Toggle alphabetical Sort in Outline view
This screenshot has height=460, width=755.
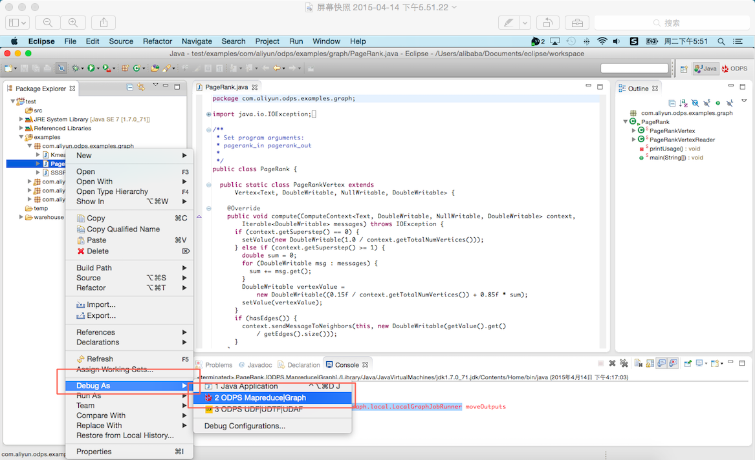pyautogui.click(x=684, y=103)
